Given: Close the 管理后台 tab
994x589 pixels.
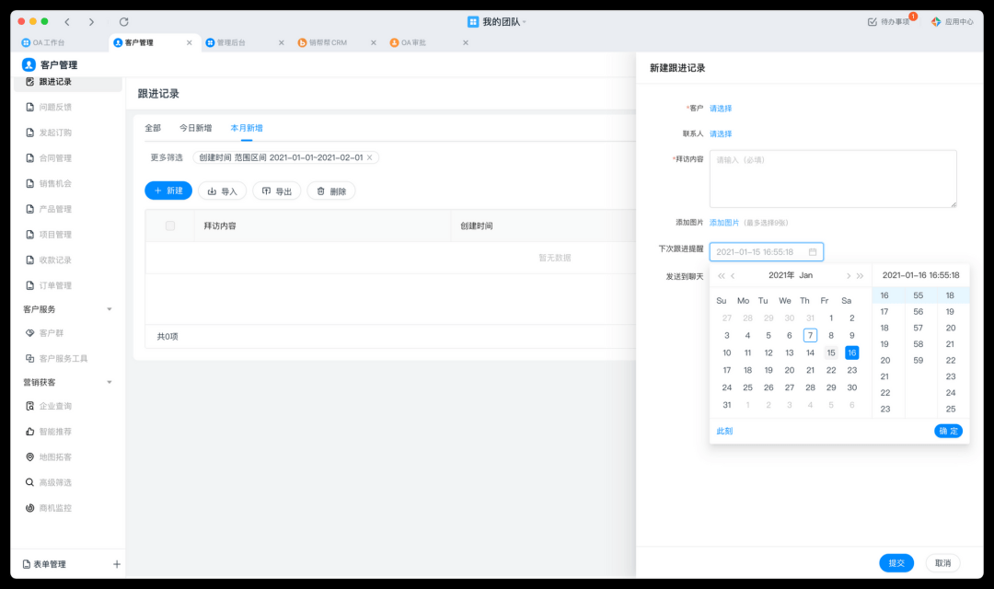Looking at the screenshot, I should [x=282, y=42].
